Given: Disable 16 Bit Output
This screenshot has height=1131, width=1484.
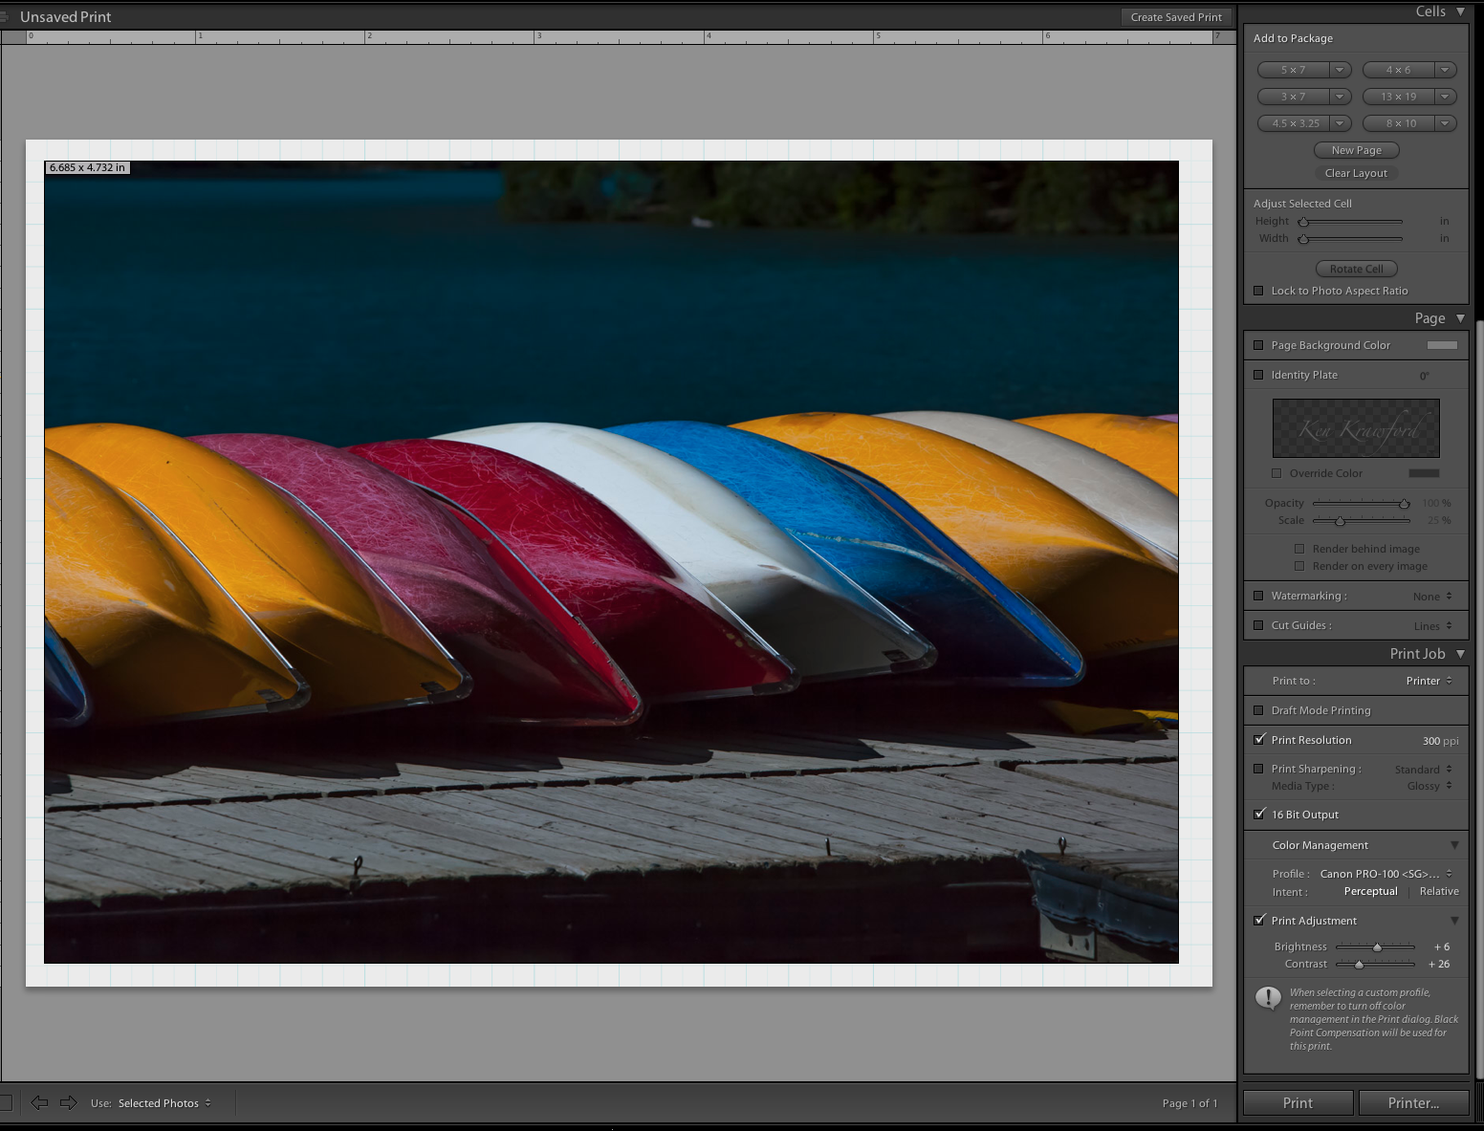Looking at the screenshot, I should pyautogui.click(x=1260, y=815).
